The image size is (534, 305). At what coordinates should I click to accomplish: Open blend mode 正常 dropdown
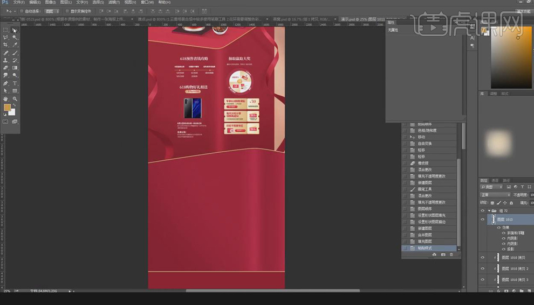(x=495, y=195)
